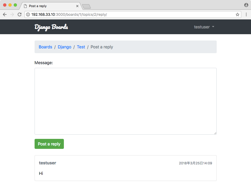The image size is (251, 192).
Task: Bookmark this page with the star icon
Action: pyautogui.click(x=237, y=14)
